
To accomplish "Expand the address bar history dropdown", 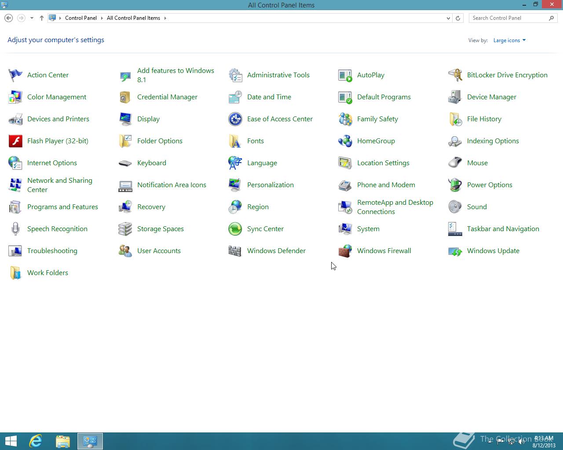I will click(448, 18).
